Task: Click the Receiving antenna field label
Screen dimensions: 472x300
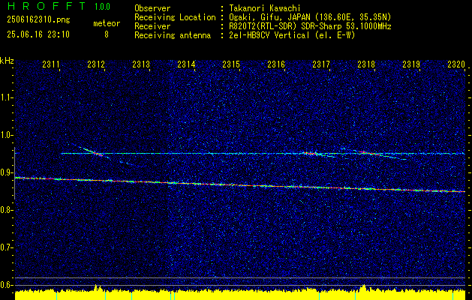Action: [x=173, y=35]
